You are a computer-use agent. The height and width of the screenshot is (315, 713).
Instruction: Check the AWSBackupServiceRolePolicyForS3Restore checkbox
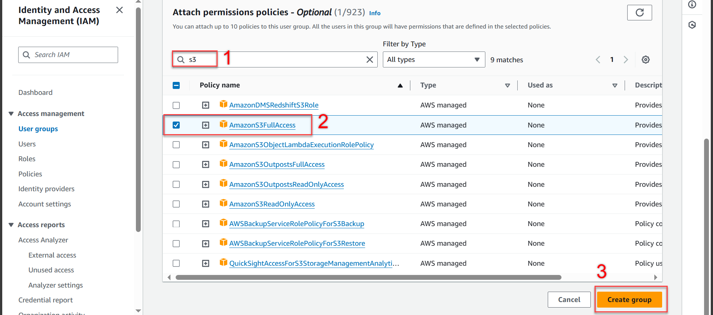[x=176, y=243]
